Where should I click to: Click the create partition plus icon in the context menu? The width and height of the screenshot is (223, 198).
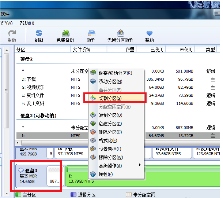pyautogui.click(x=93, y=124)
